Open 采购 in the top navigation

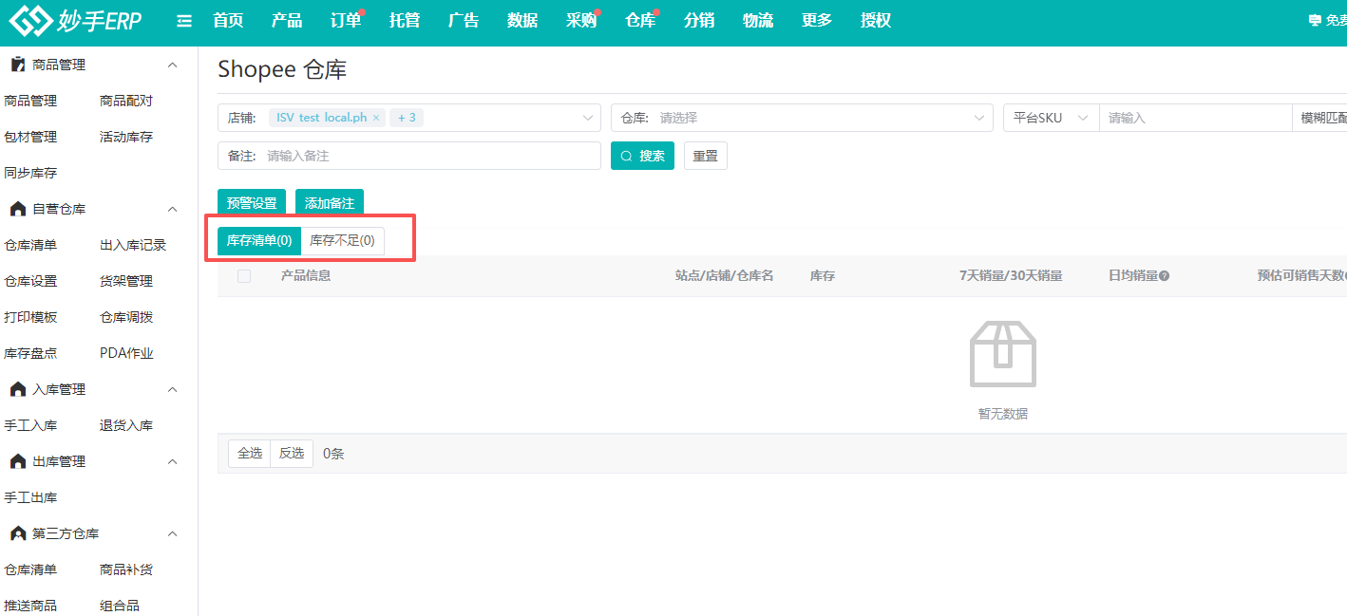(581, 21)
